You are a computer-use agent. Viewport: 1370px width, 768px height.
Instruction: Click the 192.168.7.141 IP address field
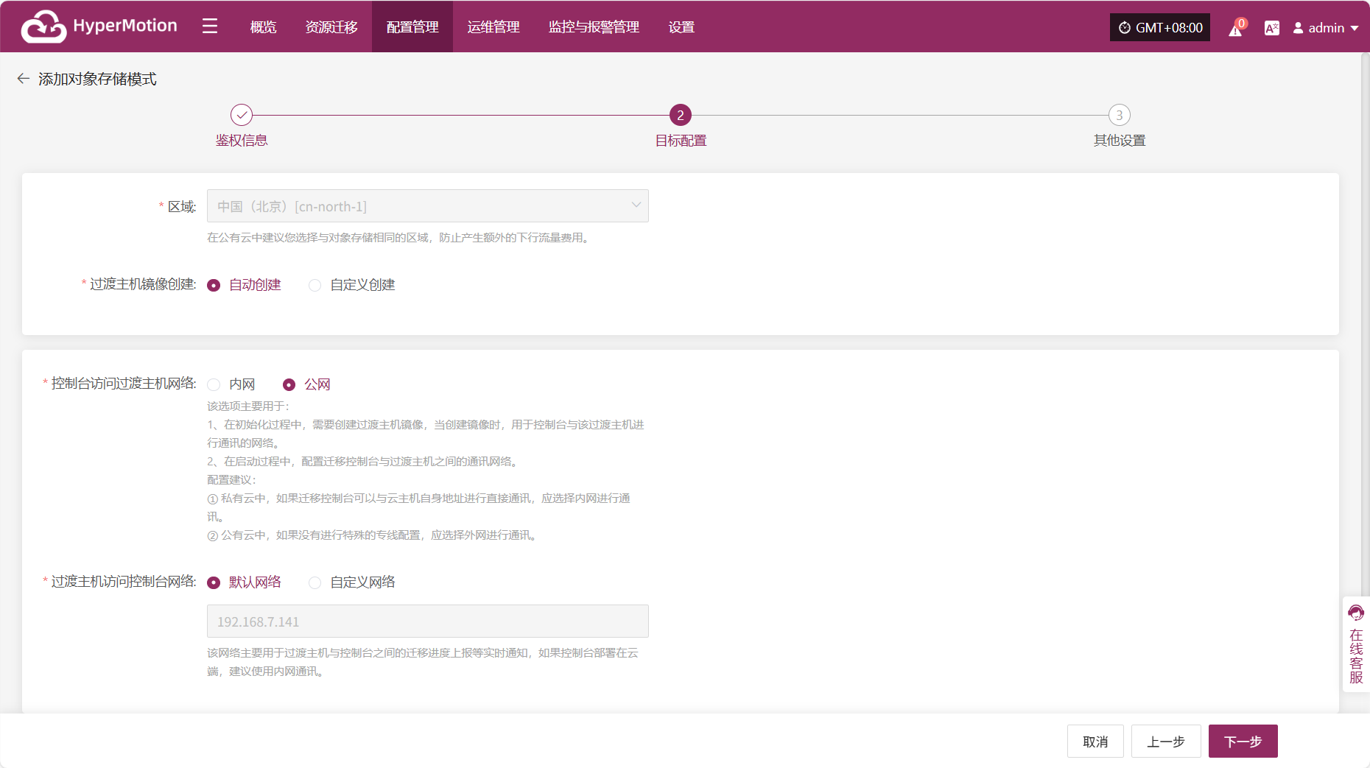(x=428, y=621)
